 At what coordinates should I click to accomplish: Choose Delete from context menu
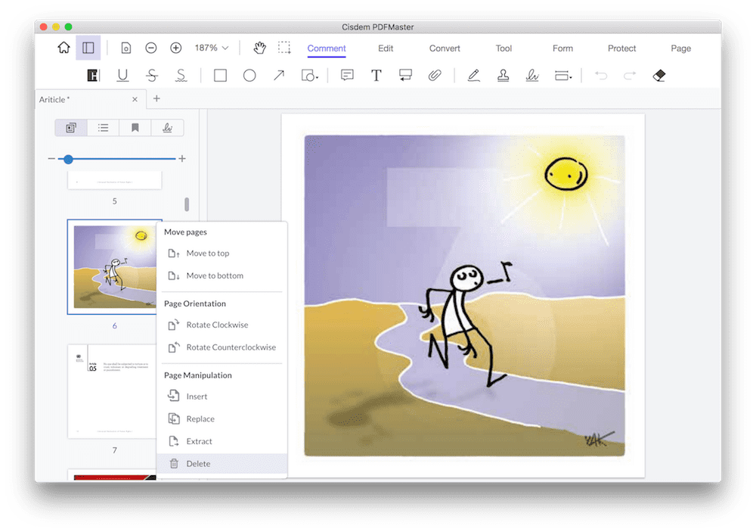click(222, 464)
